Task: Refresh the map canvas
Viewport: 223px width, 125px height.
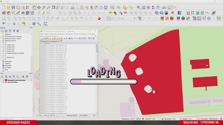Action: coord(106,7)
